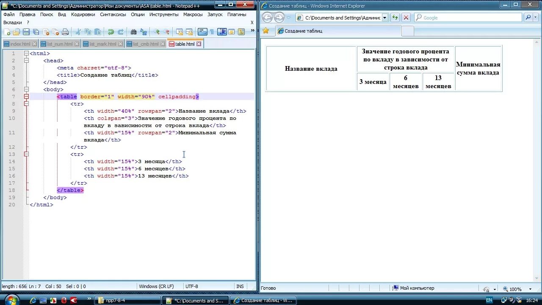Collapse the body fold marker on line 6
The image size is (542, 305).
tap(26, 89)
